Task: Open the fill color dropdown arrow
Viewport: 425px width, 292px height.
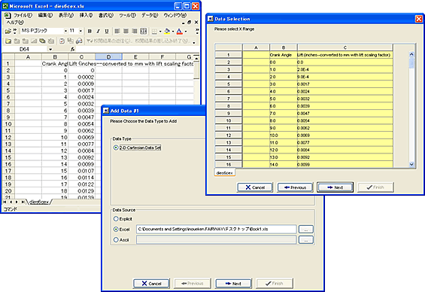Action: pos(173,32)
